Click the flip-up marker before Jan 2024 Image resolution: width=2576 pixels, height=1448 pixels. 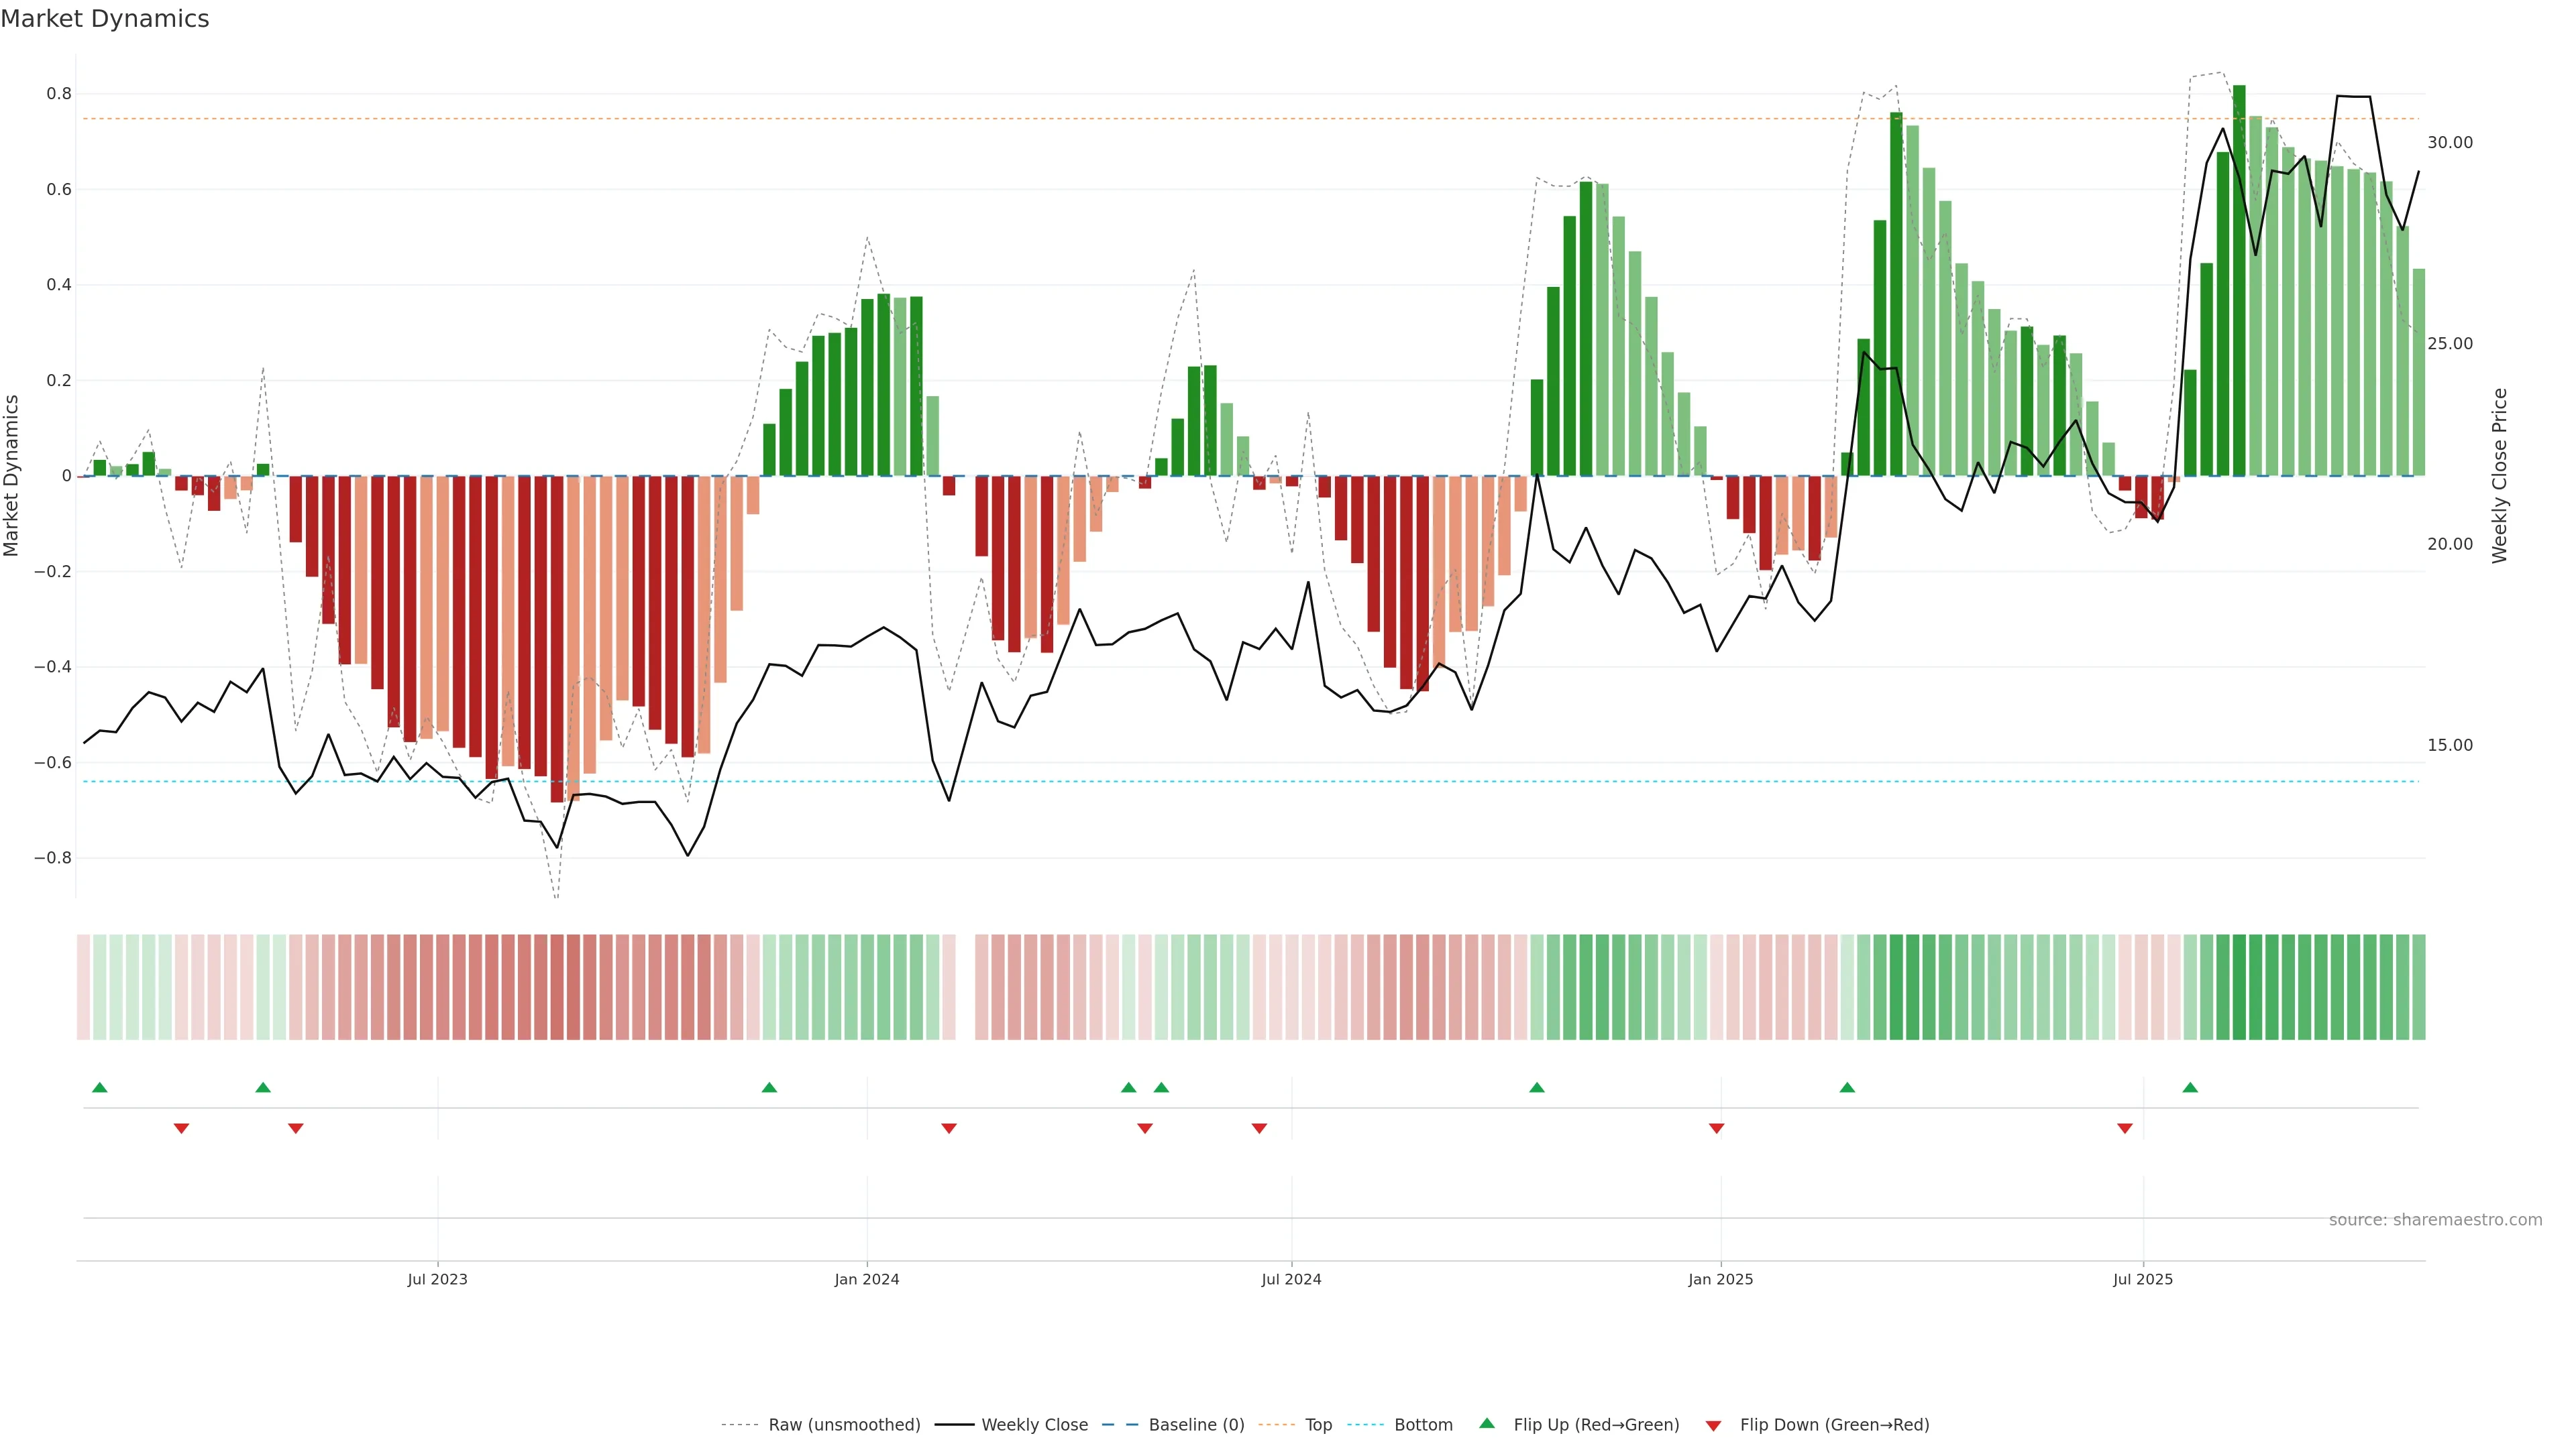[x=769, y=1087]
